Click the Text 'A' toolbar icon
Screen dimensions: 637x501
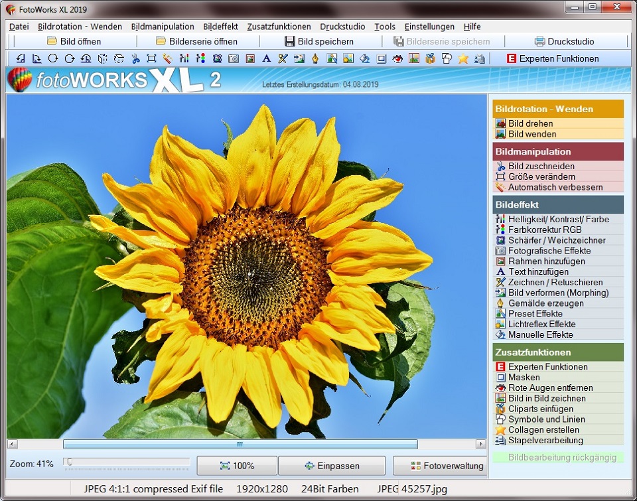coord(266,58)
